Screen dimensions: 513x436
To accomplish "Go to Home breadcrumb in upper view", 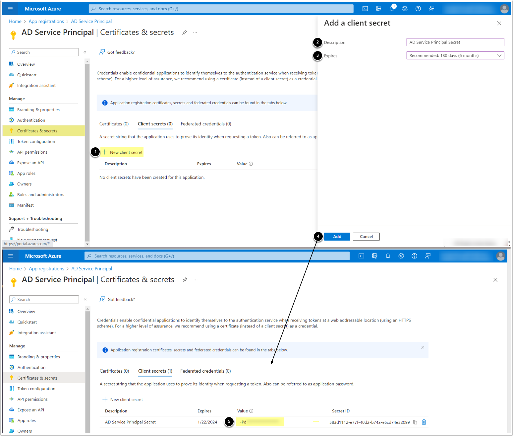I will tap(15, 21).
